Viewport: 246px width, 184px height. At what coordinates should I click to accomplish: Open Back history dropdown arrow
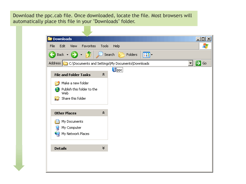click(x=67, y=55)
